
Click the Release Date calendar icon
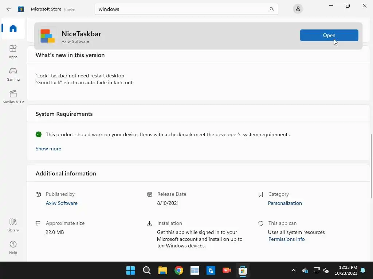click(x=150, y=194)
